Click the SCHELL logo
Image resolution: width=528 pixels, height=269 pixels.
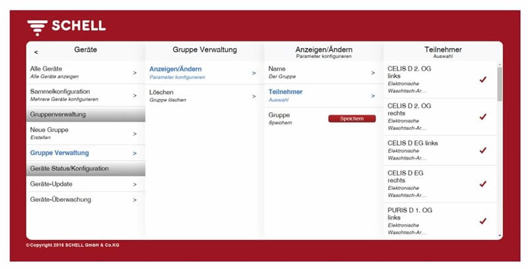[x=67, y=27]
